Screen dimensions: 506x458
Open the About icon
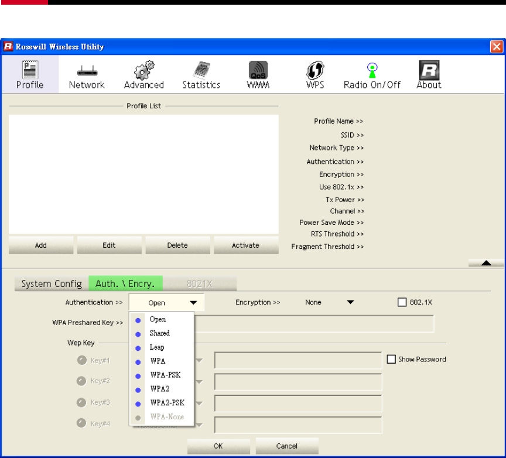tap(429, 70)
